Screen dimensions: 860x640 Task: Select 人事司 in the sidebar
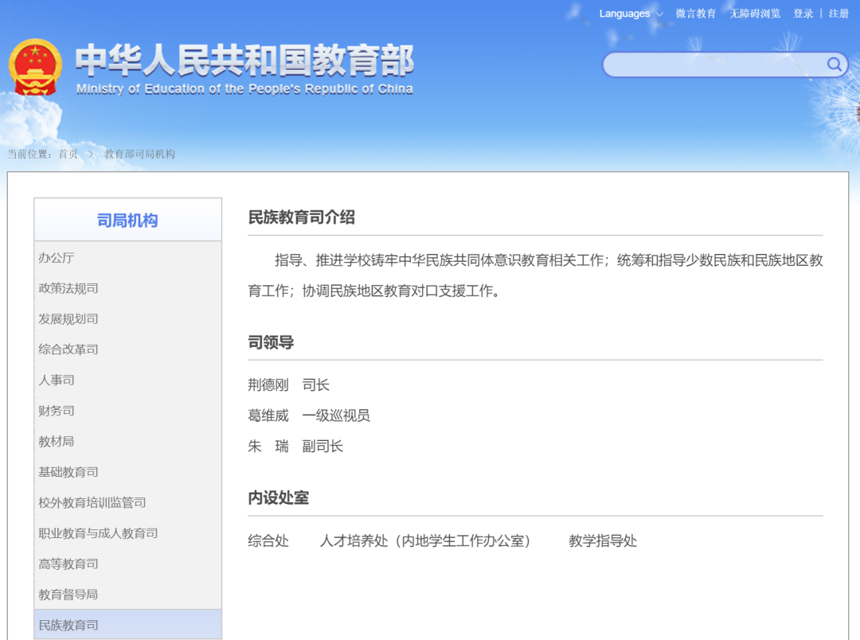[x=57, y=380]
